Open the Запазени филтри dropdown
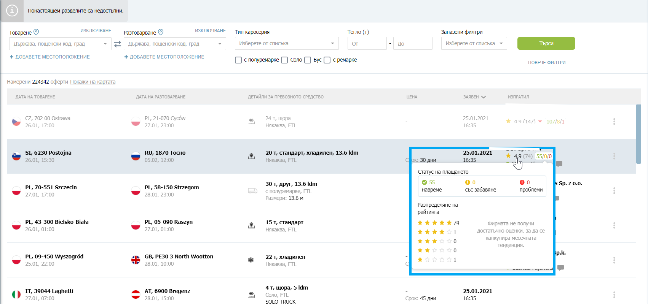Screen dimensions: 648x304 coord(474,43)
